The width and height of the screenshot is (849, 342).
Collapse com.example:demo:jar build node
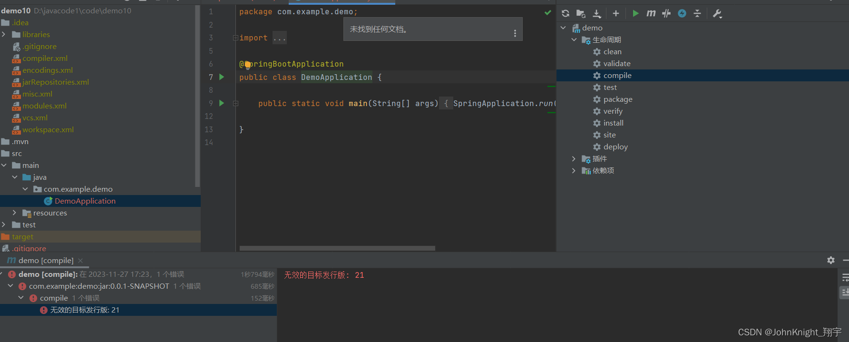pyautogui.click(x=10, y=286)
